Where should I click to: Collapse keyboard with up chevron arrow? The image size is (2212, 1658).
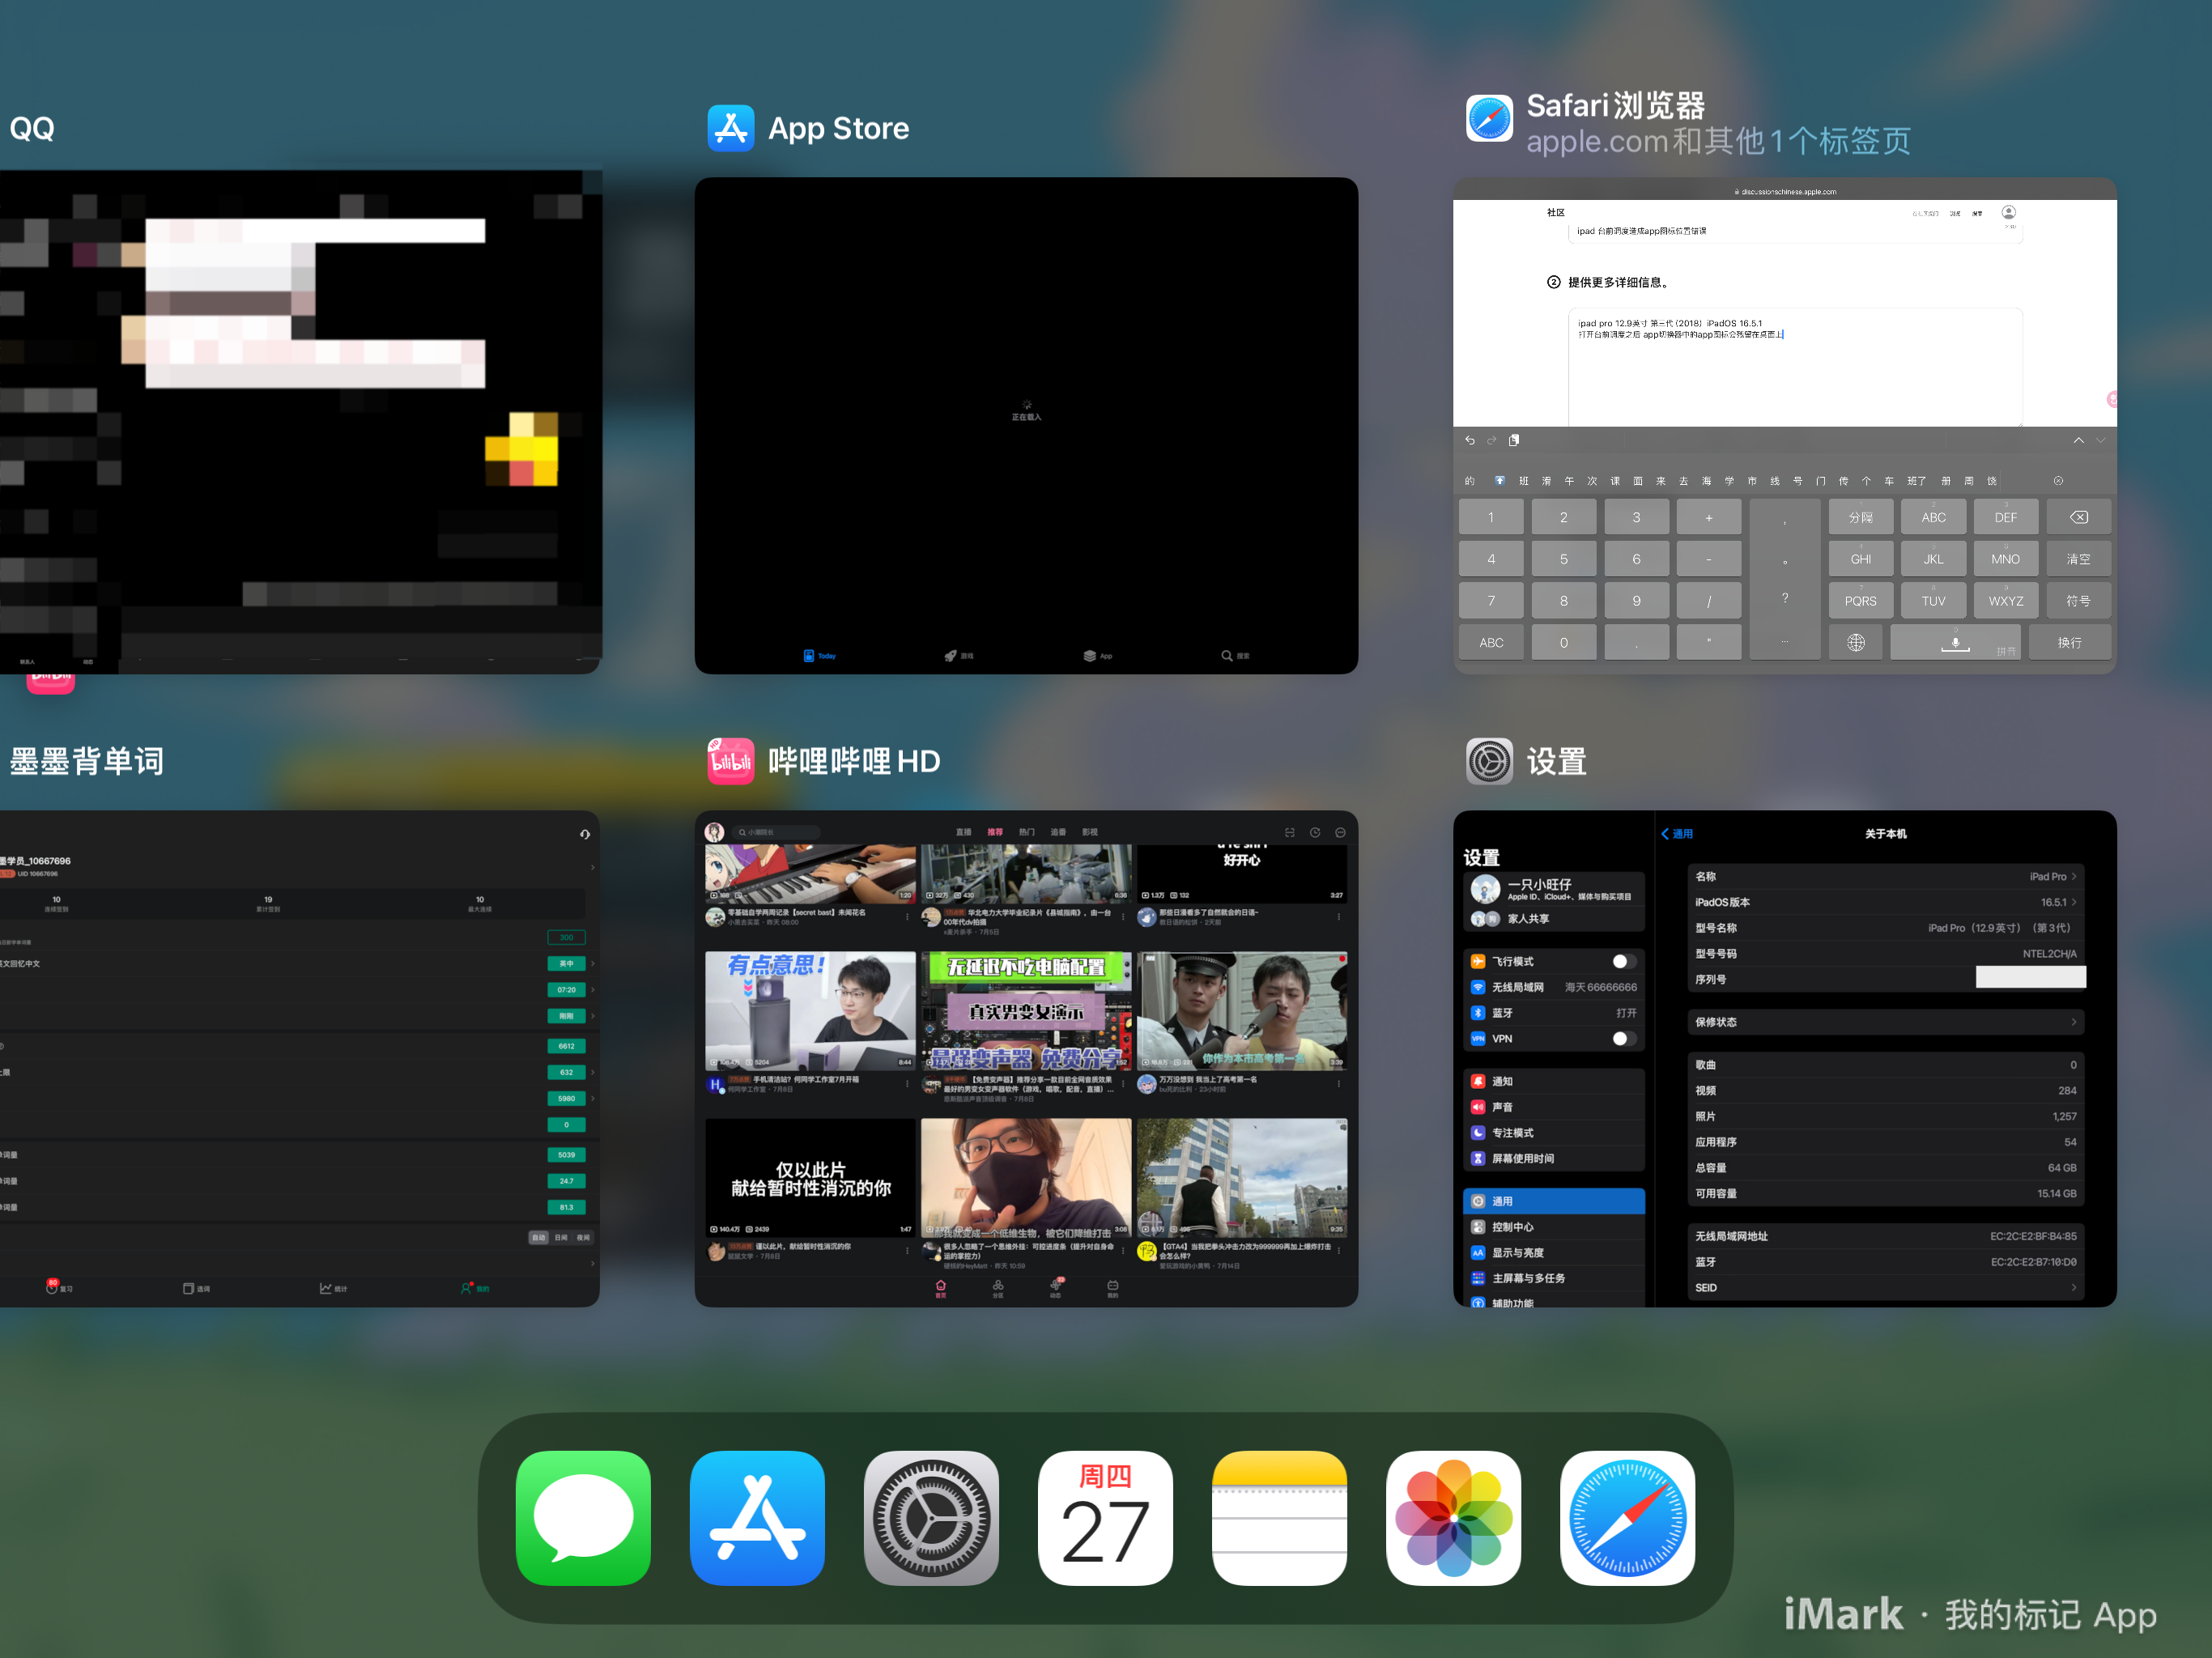pyautogui.click(x=2078, y=441)
